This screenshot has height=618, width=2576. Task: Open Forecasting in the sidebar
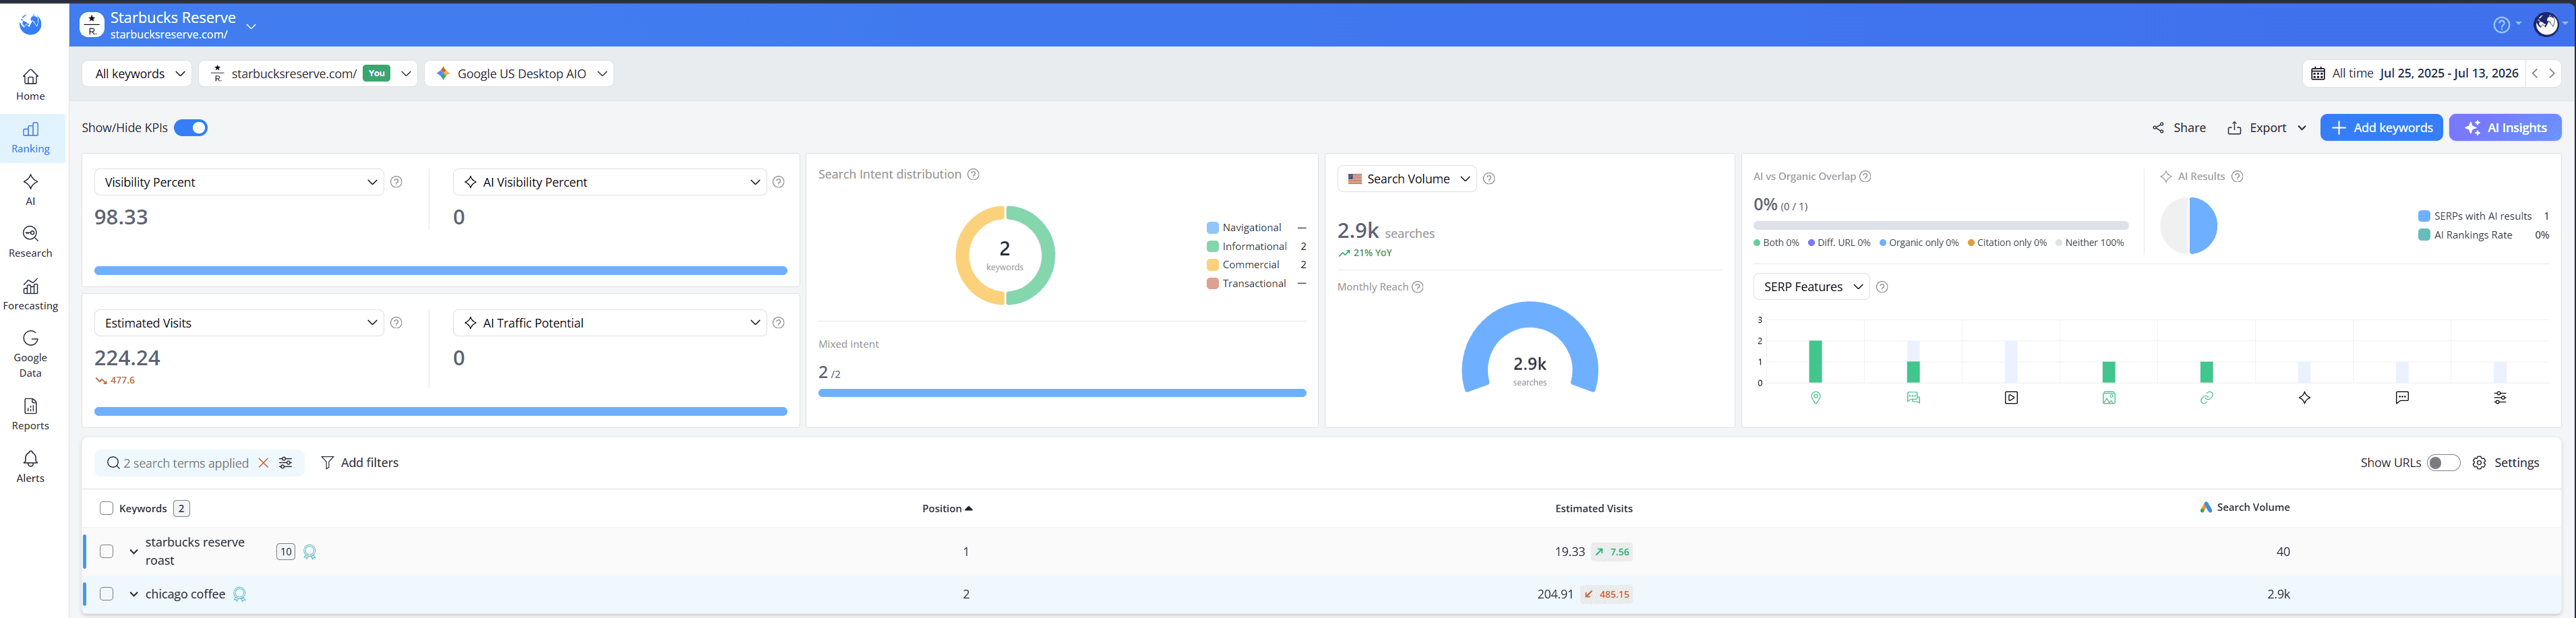pos(31,295)
